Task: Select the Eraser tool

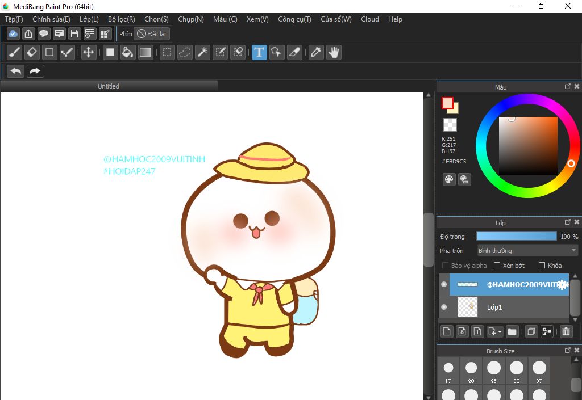Action: pyautogui.click(x=32, y=53)
